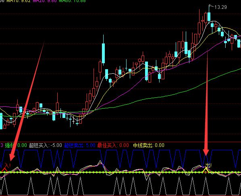The width and height of the screenshot is (241, 196).
Task: Select the green MA60 label at top
Action: tap(72, 1)
